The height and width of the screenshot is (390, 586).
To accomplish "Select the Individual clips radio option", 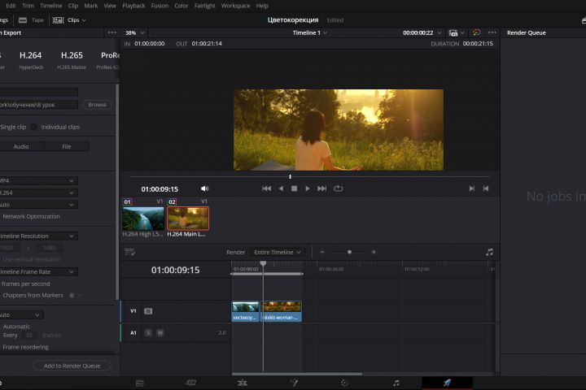I will [34, 127].
